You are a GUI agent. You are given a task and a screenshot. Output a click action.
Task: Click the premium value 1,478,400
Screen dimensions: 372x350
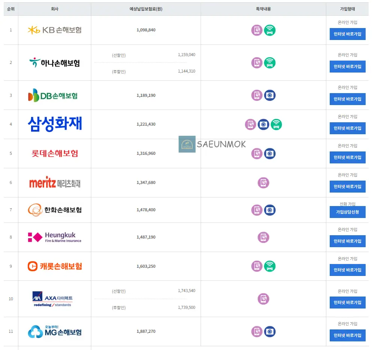146,210
